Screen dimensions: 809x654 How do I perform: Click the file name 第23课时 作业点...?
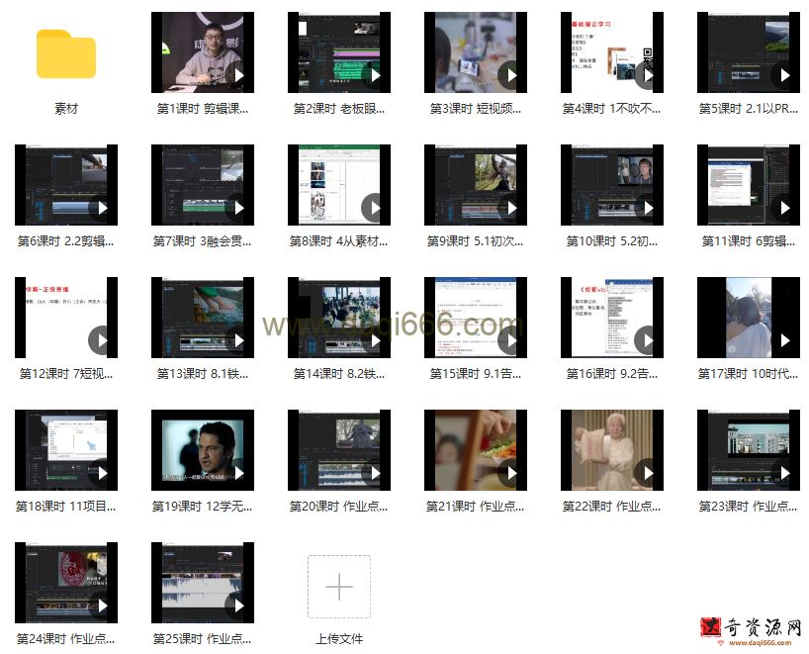pyautogui.click(x=749, y=507)
